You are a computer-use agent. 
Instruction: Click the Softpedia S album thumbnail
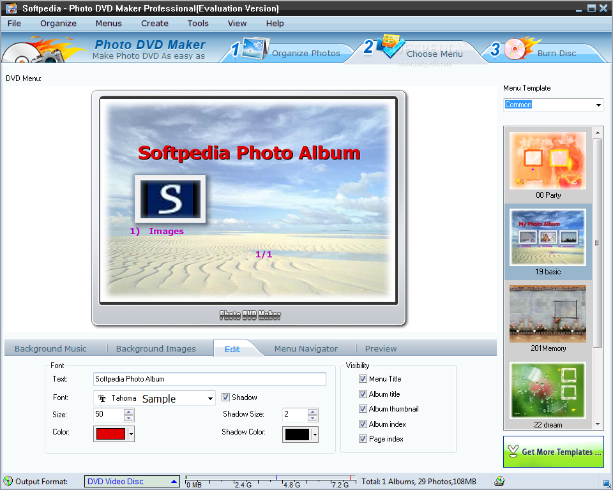[170, 199]
